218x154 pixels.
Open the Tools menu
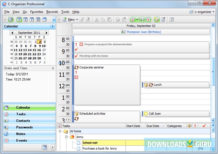coord(65,12)
